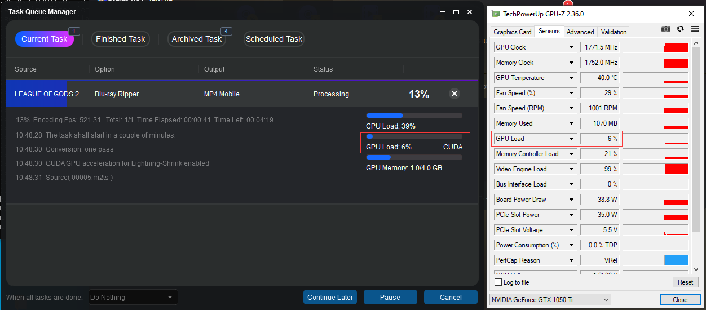Click the Source( 00005.m2ts ) log line
Screen dimensions: 706x310
tap(64, 178)
